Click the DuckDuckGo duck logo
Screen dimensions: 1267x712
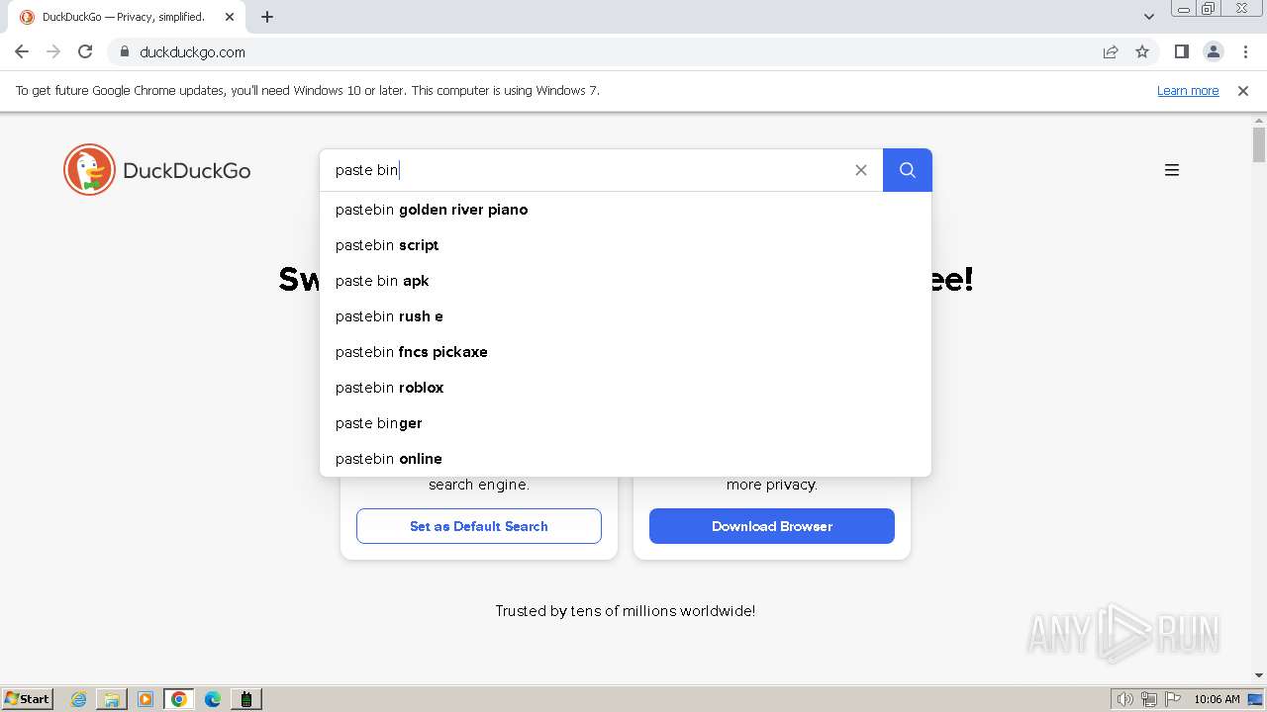[89, 169]
